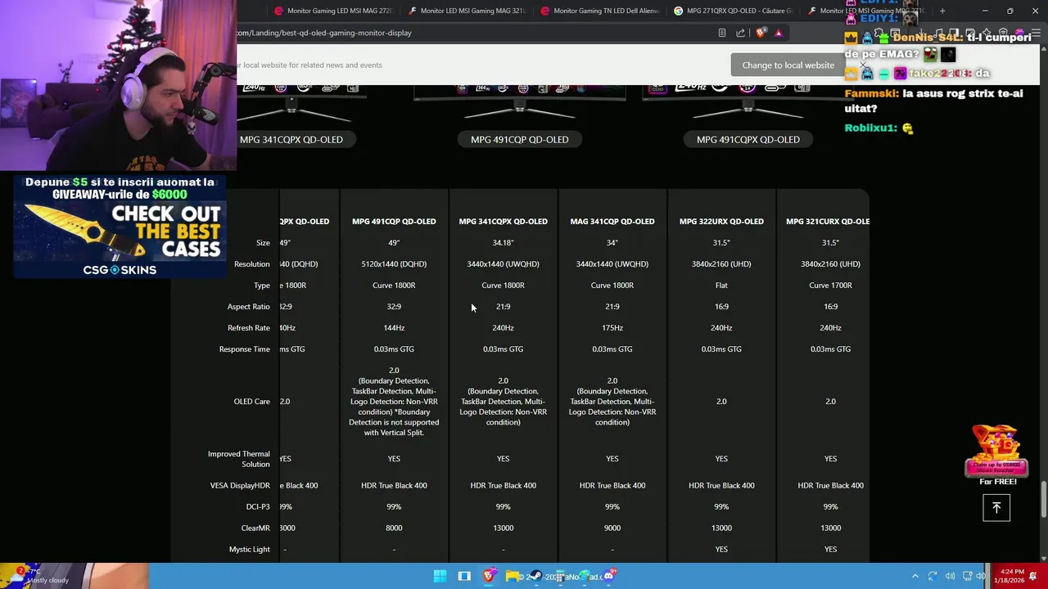This screenshot has width=1048, height=589.
Task: Click Mystic Light YES under MPG 322URX
Action: [721, 550]
